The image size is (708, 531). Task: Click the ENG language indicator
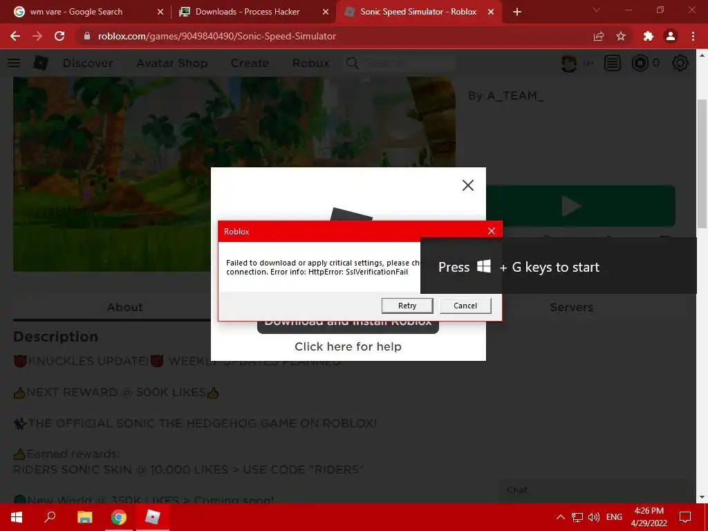pyautogui.click(x=614, y=517)
